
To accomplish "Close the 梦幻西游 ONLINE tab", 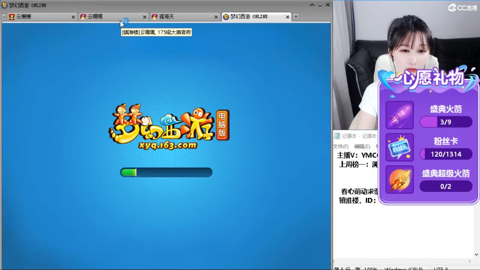I will [288, 17].
